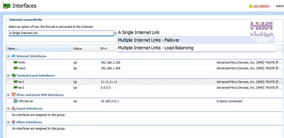This screenshot has width=284, height=138.
Task: Click the lan2 interface card icon
Action: coord(16,88)
